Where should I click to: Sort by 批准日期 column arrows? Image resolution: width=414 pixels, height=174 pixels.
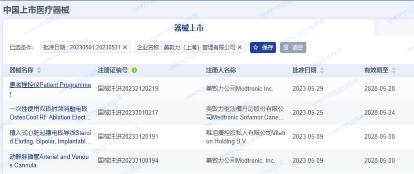(322, 71)
